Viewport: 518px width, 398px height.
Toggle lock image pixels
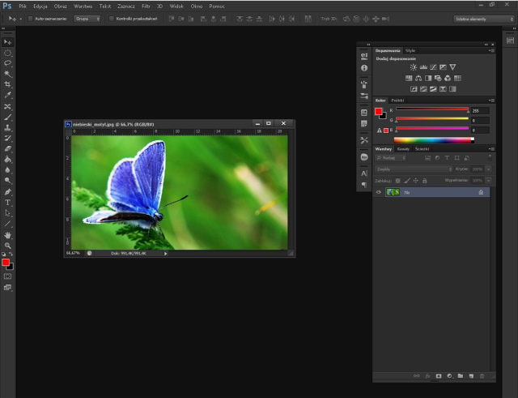coord(407,181)
